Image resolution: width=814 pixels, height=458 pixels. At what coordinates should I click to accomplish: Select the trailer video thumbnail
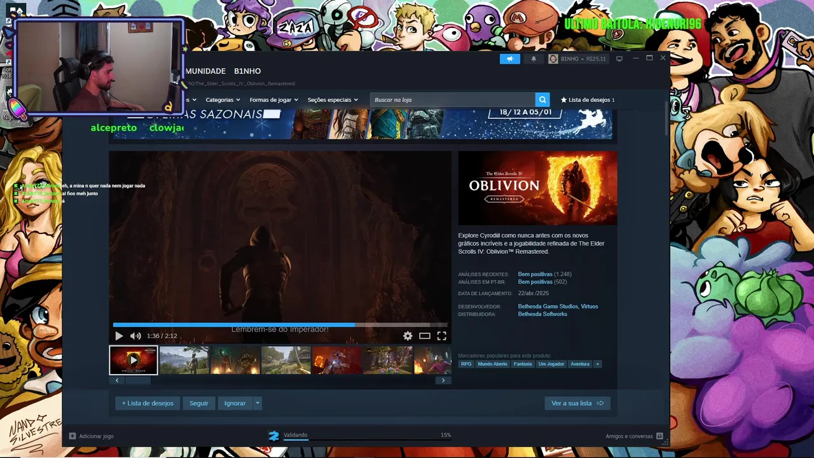coord(134,360)
